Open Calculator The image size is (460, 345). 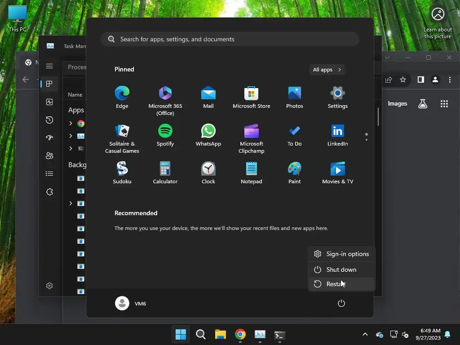(165, 173)
